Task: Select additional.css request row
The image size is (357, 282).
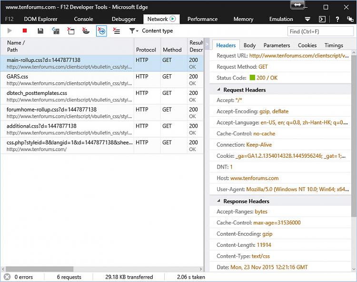Action: (x=102, y=129)
